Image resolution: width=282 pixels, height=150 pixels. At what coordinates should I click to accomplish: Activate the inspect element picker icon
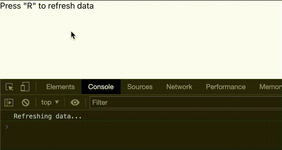[10, 87]
